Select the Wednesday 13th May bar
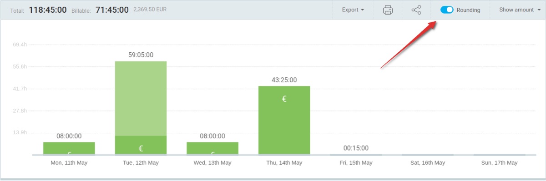Viewport: 546px width, 181px height. click(x=212, y=148)
